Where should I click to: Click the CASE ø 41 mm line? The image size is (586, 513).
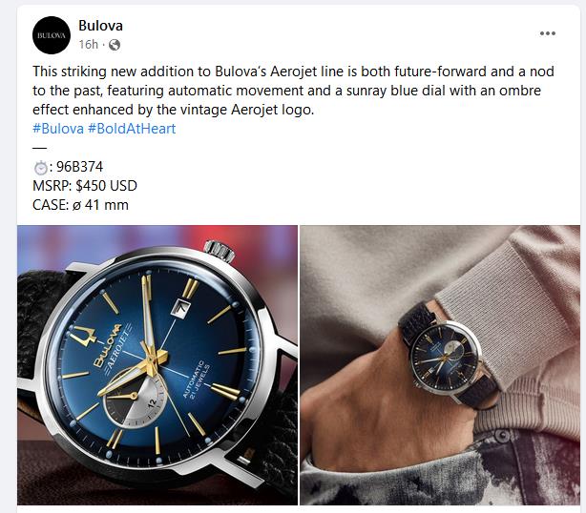[80, 205]
